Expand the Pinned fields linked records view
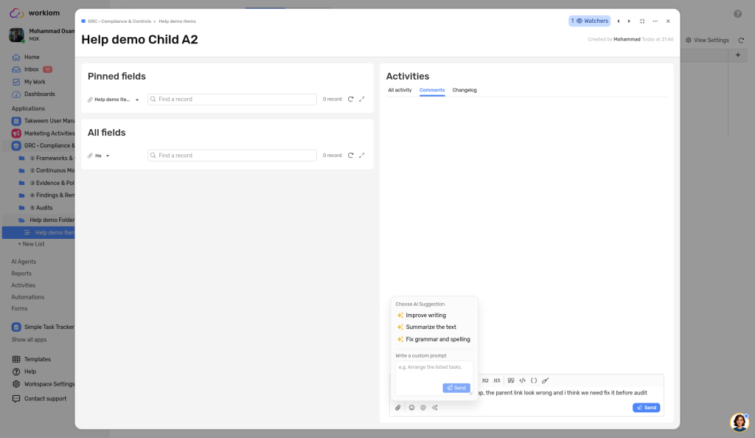755x438 pixels. pos(362,99)
